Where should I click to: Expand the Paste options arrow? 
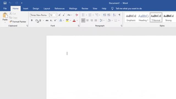pyautogui.click(x=5, y=22)
